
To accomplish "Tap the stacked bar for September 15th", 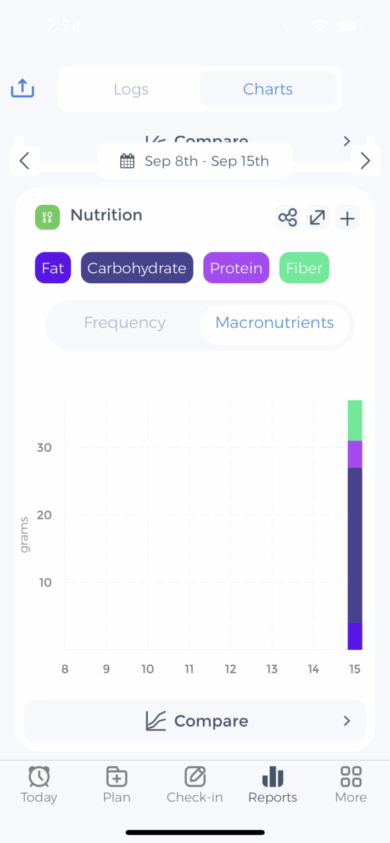I will point(355,524).
